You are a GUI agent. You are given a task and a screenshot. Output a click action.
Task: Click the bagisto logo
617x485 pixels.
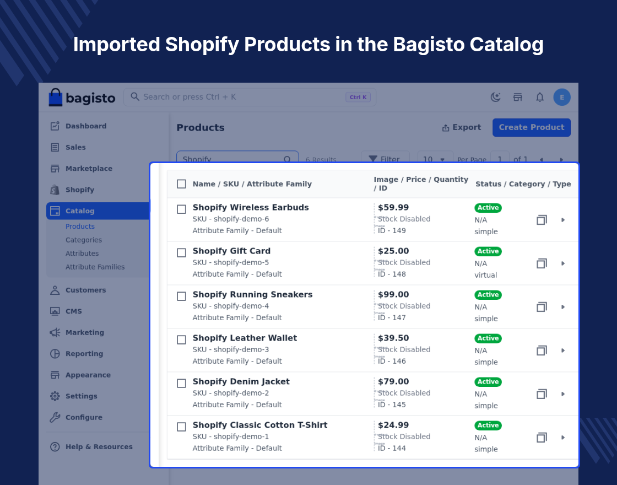(82, 97)
